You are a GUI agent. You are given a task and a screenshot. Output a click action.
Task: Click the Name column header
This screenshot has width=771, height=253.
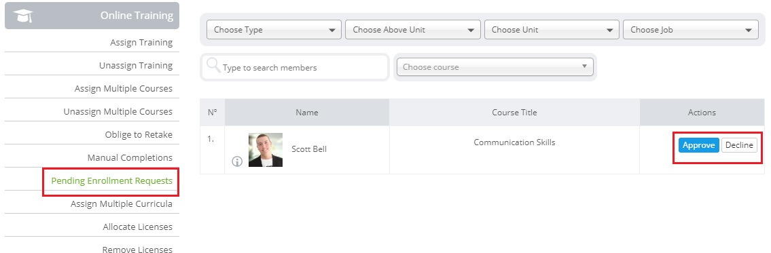click(x=307, y=113)
